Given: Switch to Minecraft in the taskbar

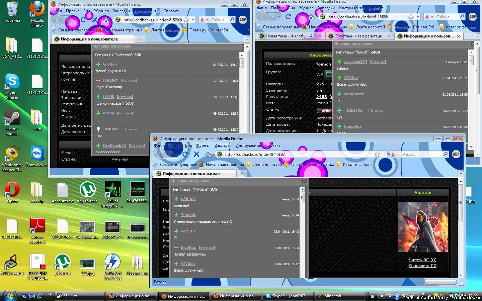Looking at the screenshot, I should tap(340, 296).
